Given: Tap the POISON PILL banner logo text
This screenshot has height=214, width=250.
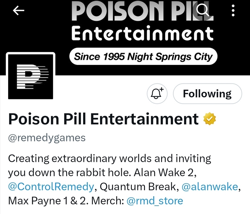Looking at the screenshot, I should [142, 11].
